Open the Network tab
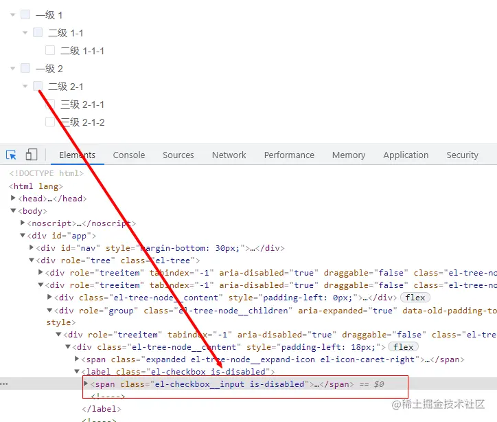The height and width of the screenshot is (422, 497). tap(229, 155)
